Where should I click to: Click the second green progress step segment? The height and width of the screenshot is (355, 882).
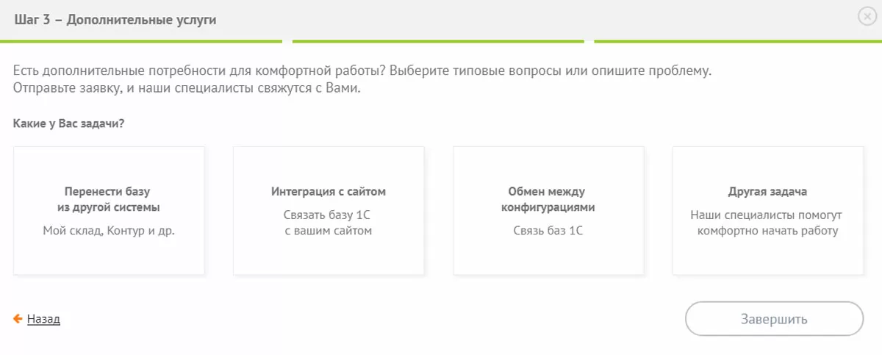tap(438, 41)
